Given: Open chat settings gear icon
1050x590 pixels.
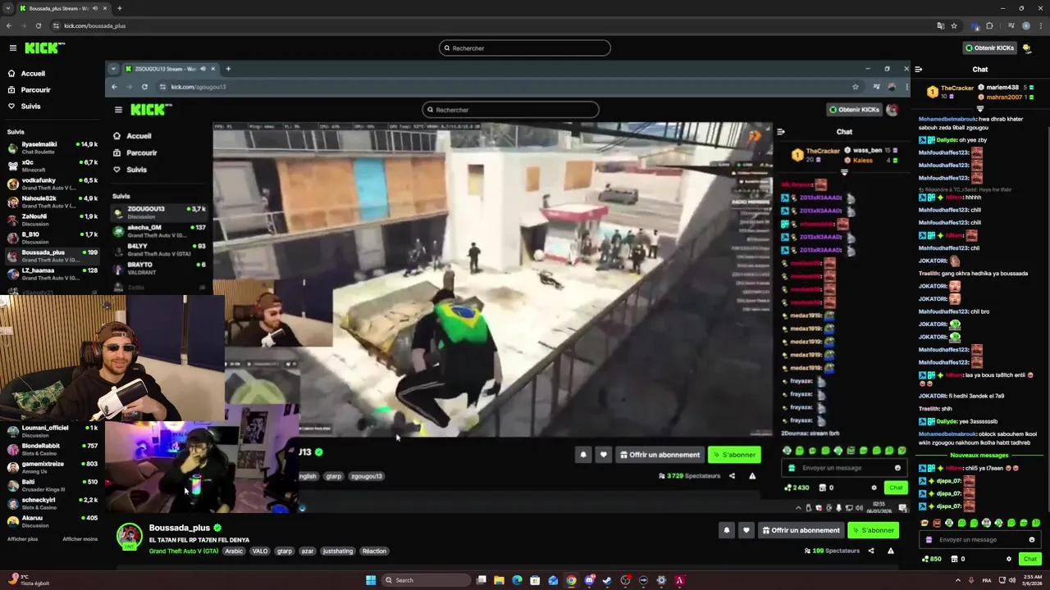Looking at the screenshot, I should (1009, 559).
